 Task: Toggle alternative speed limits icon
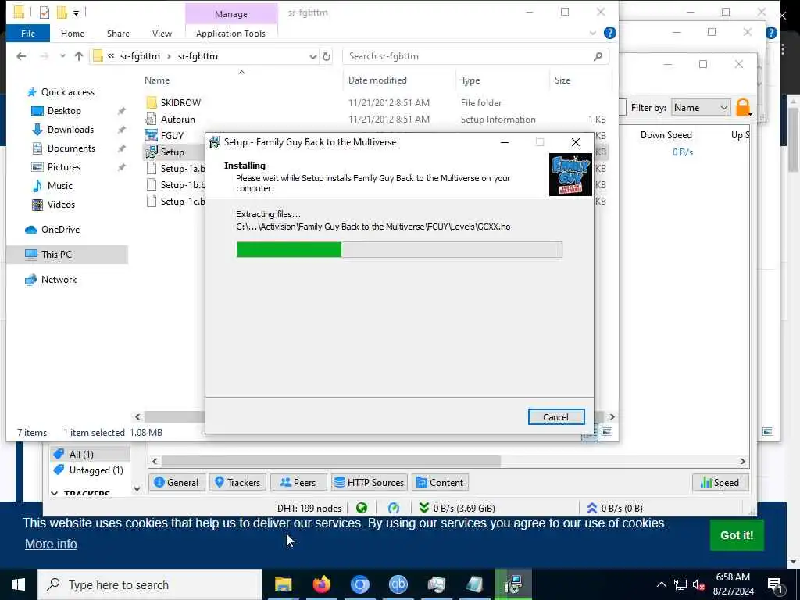[x=394, y=508]
